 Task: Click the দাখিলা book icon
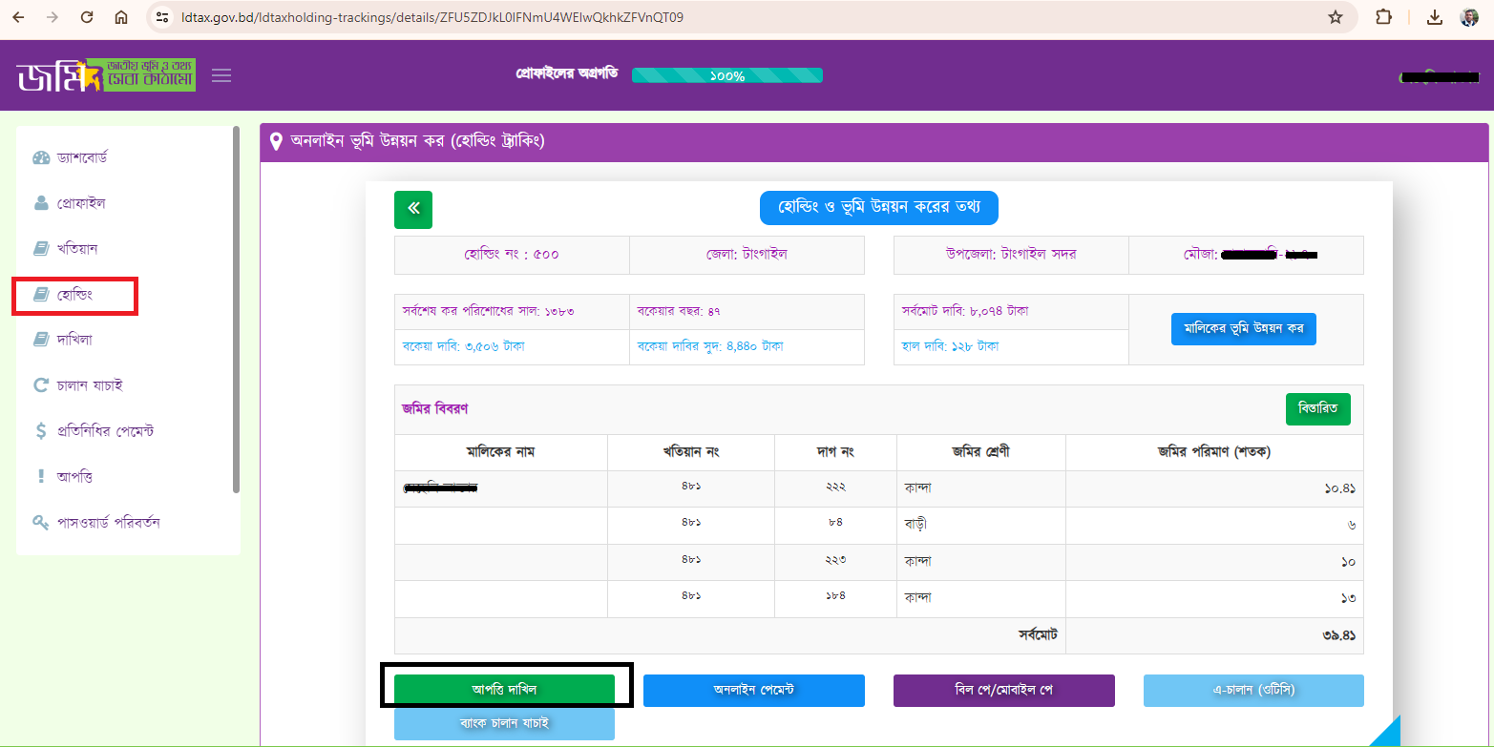pos(41,340)
